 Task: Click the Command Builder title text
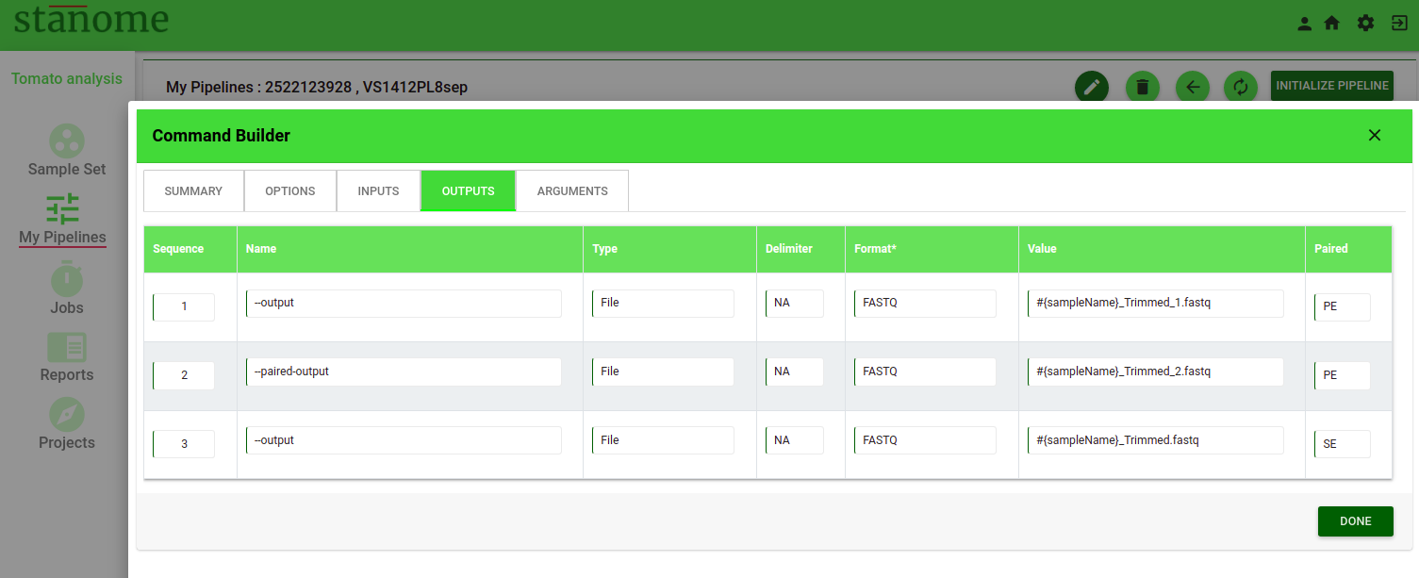(x=222, y=136)
